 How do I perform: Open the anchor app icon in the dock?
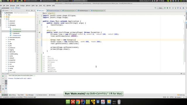tap(68, 102)
